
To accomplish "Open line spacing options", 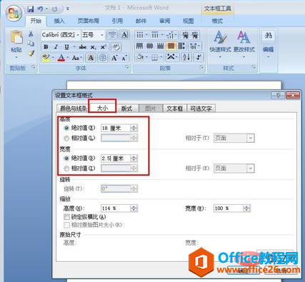I will [194, 46].
